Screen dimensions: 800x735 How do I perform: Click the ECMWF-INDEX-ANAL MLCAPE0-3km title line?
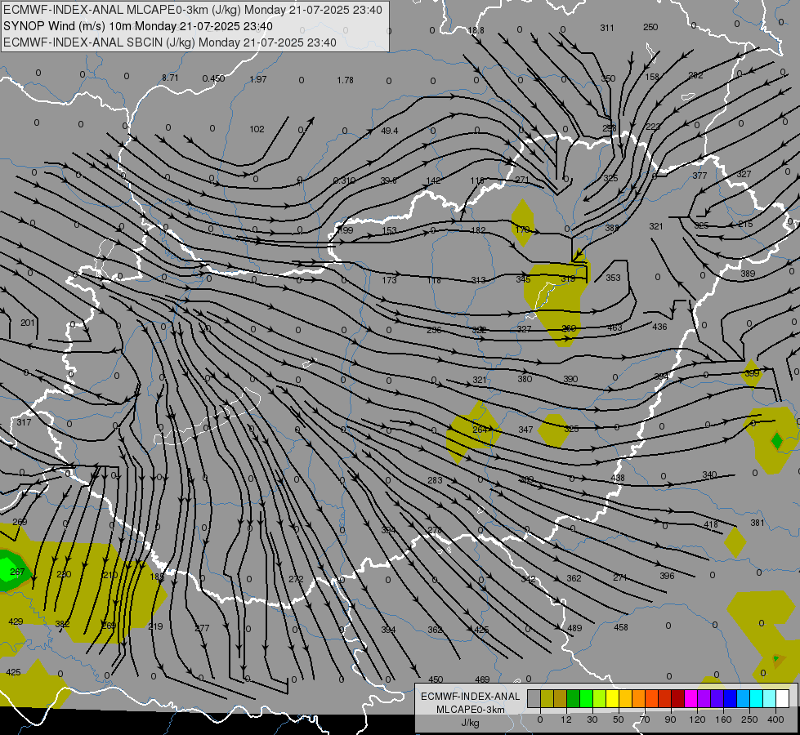tap(192, 10)
